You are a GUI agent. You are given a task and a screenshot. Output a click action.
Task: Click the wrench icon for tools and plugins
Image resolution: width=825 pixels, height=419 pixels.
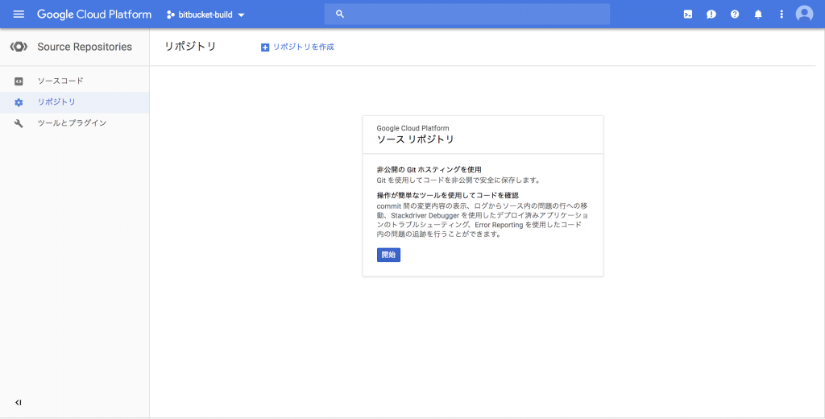click(x=19, y=123)
